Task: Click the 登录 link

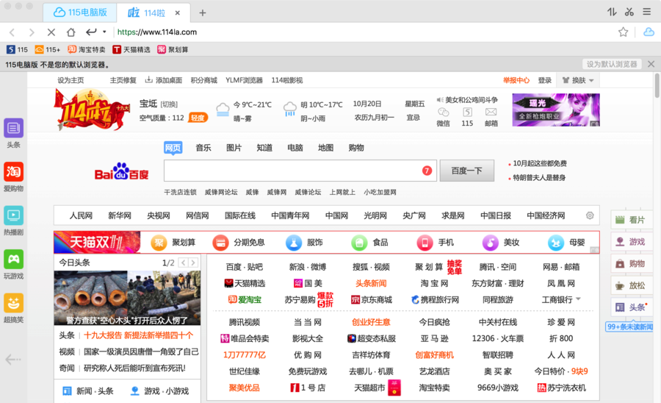Action: tap(545, 80)
